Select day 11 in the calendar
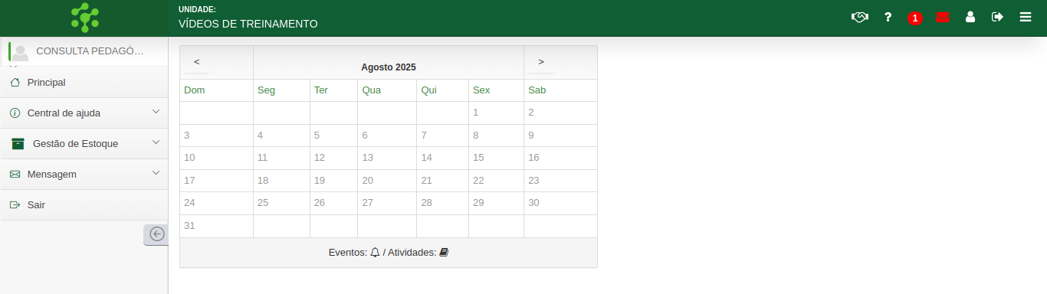Viewport: 1047px width, 294px height. (x=262, y=158)
